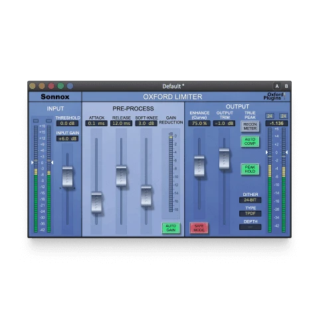Switch to preset slot A
Viewport: 319px width, 319px height.
point(277,86)
